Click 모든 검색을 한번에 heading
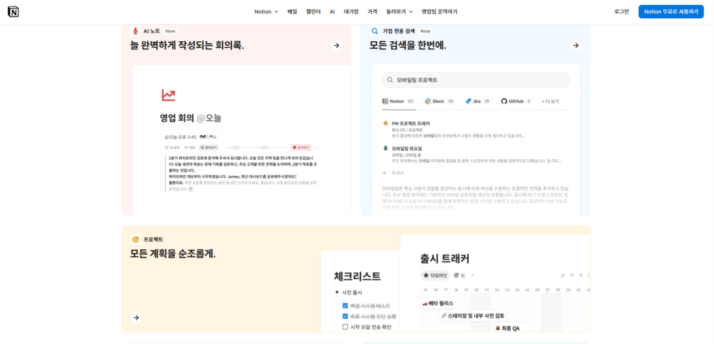The image size is (714, 344). tap(407, 45)
